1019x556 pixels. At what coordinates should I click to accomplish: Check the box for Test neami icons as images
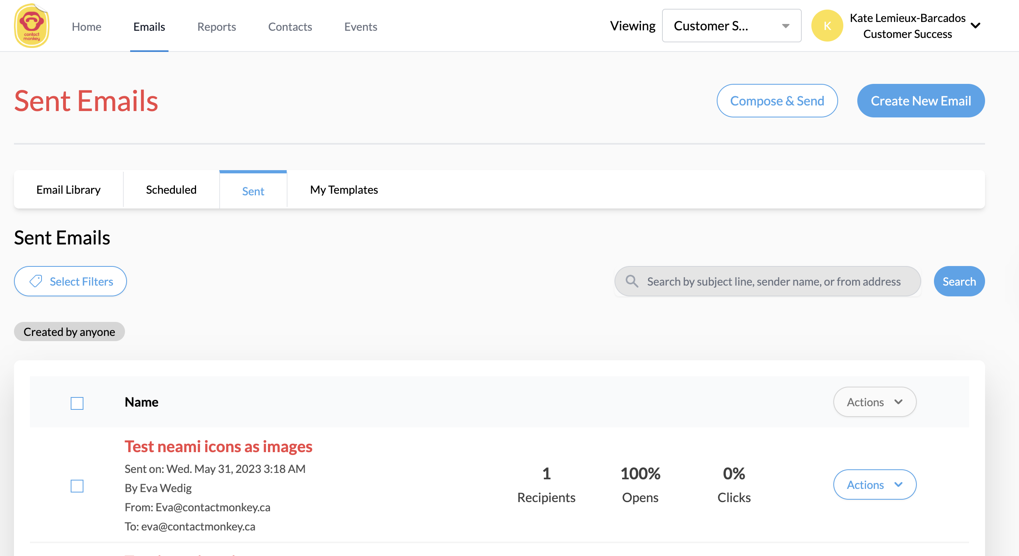77,486
